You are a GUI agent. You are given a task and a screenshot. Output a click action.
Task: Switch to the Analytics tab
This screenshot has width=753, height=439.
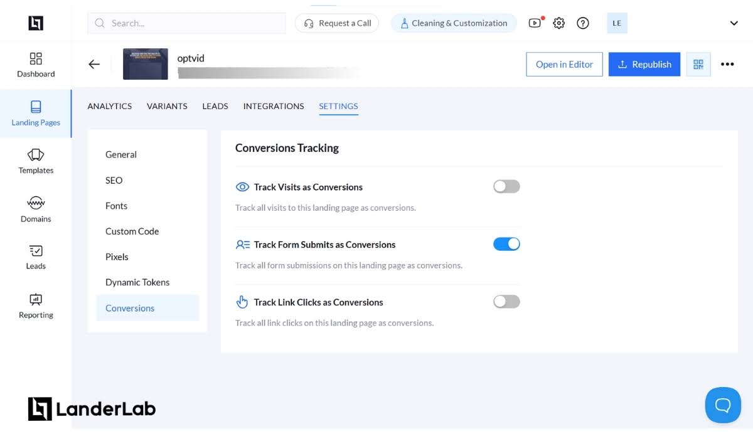tap(110, 106)
